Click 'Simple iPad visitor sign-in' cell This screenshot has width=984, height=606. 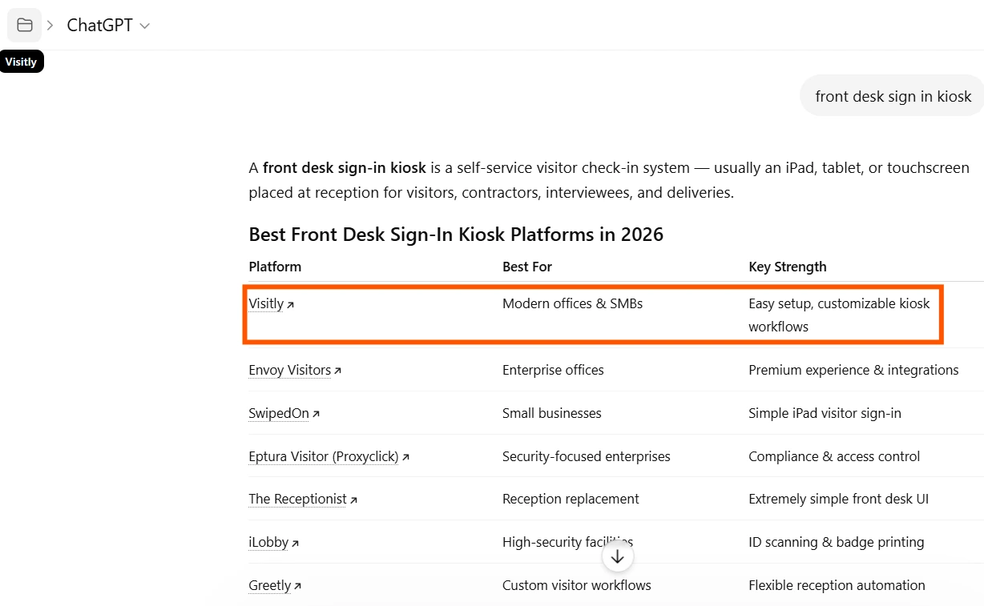[825, 413]
